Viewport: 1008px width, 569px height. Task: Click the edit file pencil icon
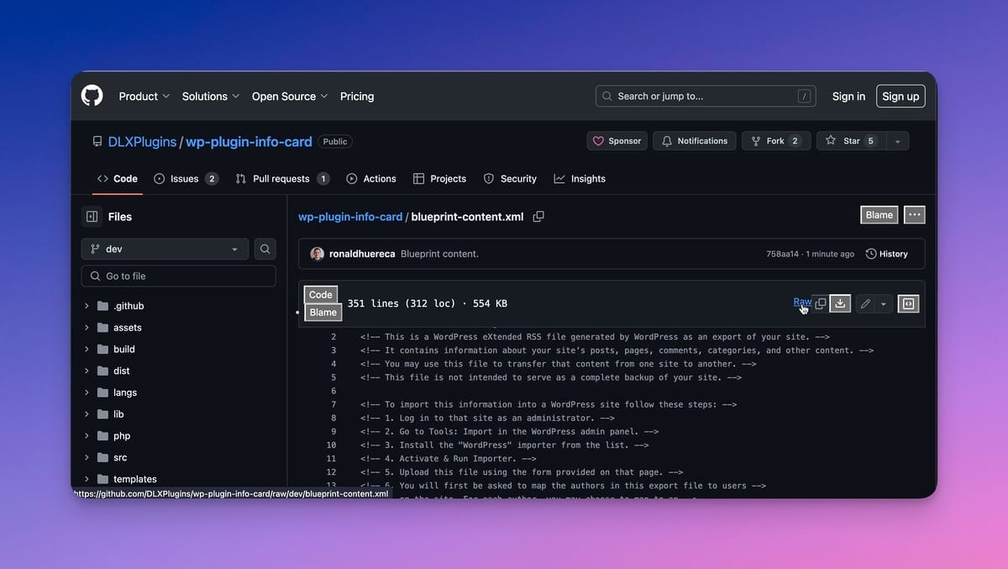pos(865,303)
